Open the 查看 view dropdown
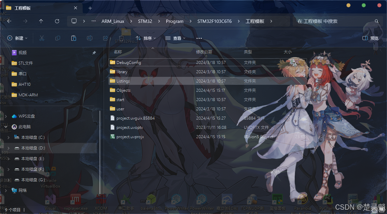 pos(175,38)
